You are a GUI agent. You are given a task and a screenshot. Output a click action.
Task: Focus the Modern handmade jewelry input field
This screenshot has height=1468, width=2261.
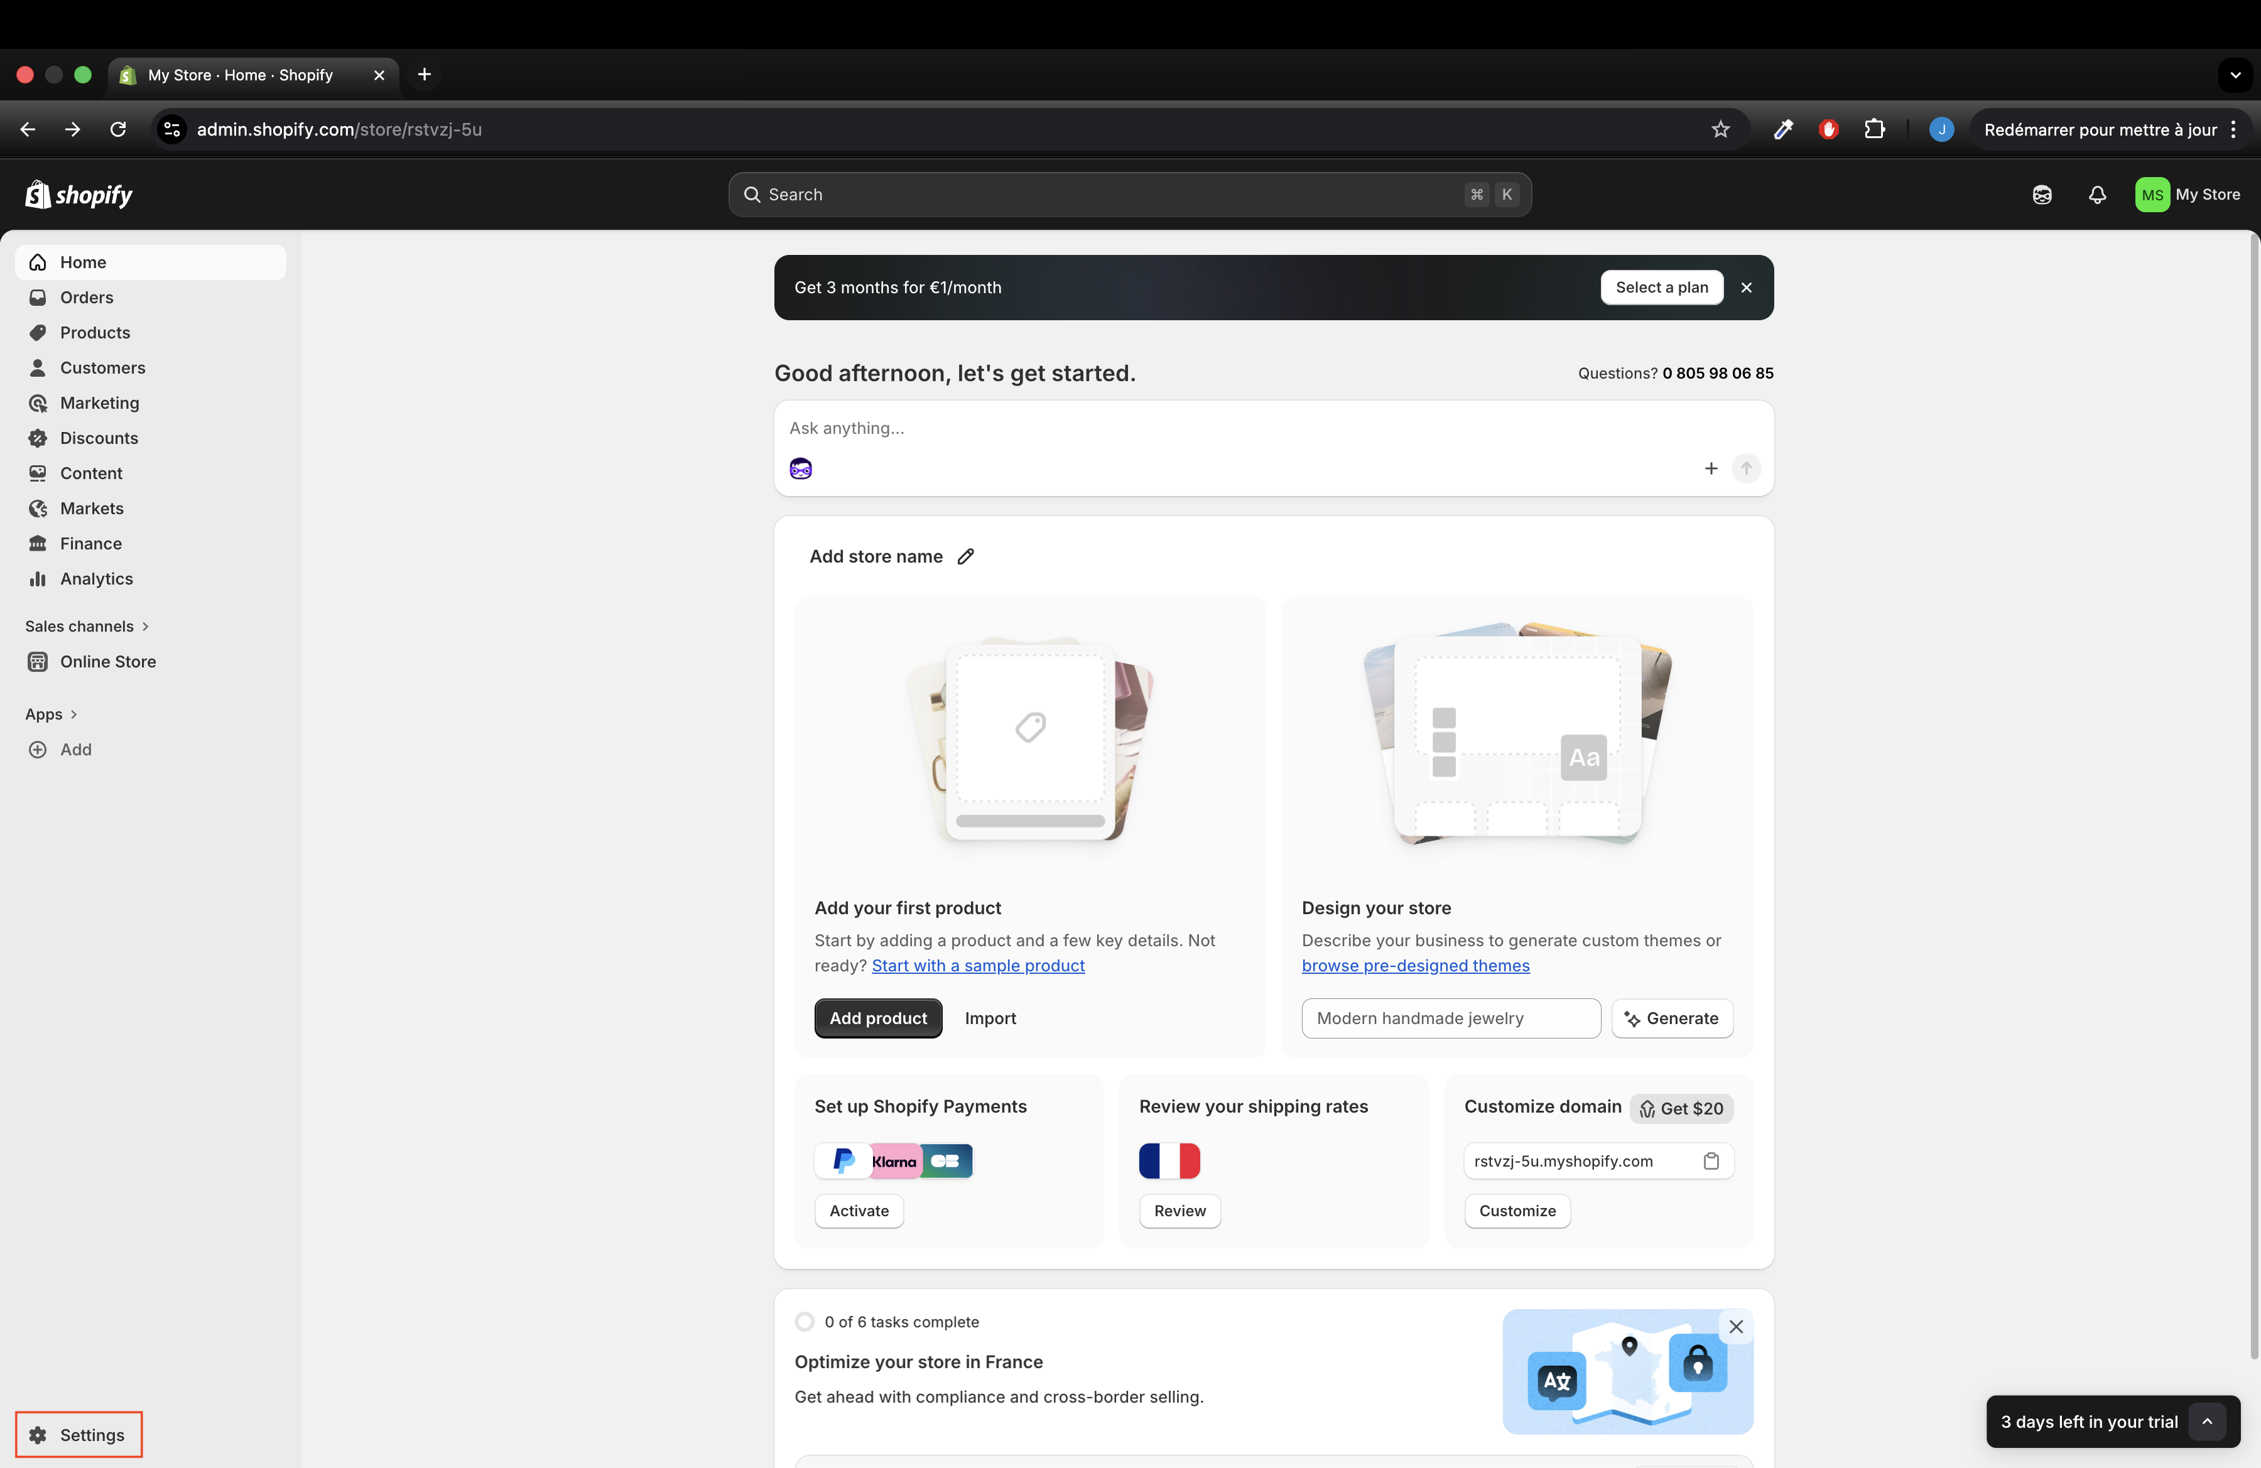[x=1450, y=1018]
